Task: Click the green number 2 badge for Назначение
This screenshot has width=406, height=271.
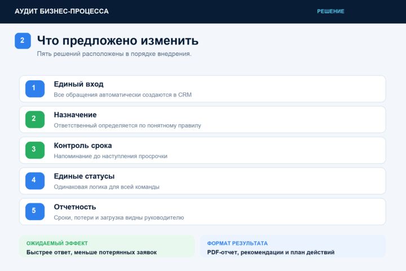Action: [35, 119]
